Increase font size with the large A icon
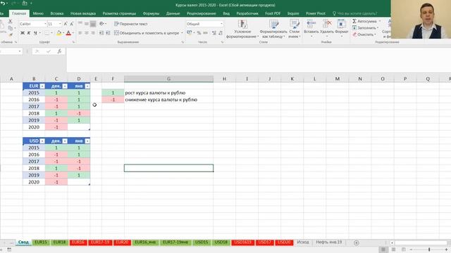The image size is (451, 253). coord(66,24)
